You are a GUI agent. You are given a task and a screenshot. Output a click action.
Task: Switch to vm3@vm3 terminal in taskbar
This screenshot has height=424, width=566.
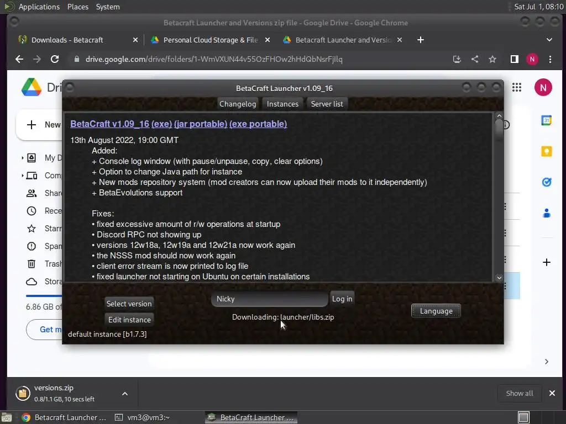coord(143,417)
